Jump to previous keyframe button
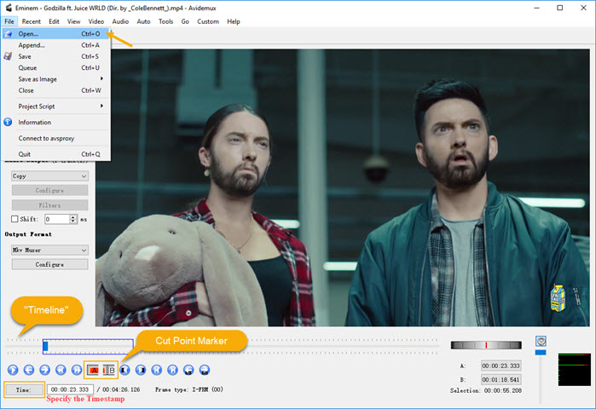The width and height of the screenshot is (596, 409). pos(61,370)
